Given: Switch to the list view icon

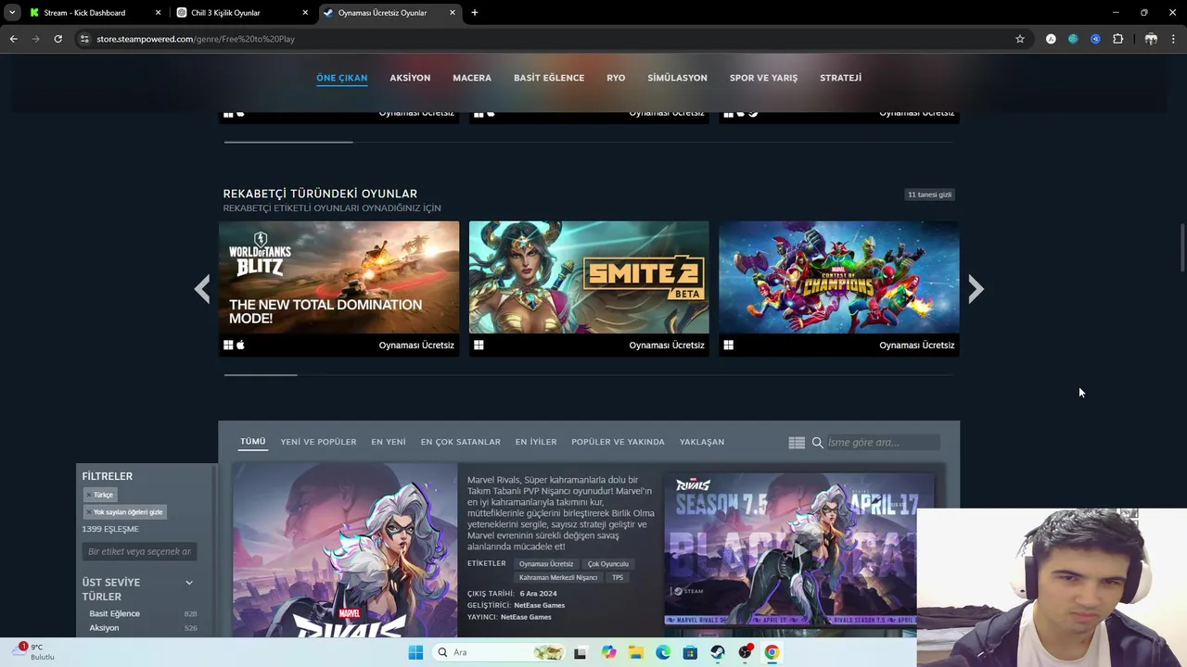Looking at the screenshot, I should tap(797, 443).
